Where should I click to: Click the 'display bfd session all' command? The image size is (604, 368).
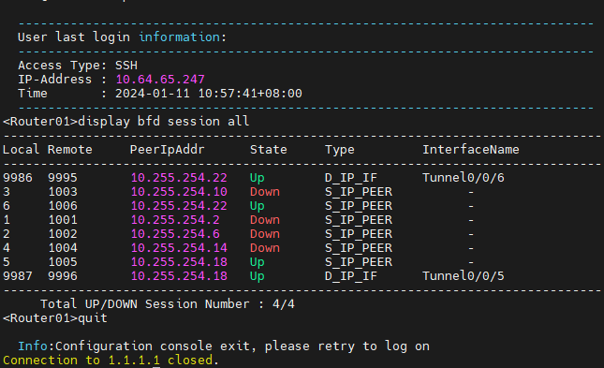click(163, 122)
